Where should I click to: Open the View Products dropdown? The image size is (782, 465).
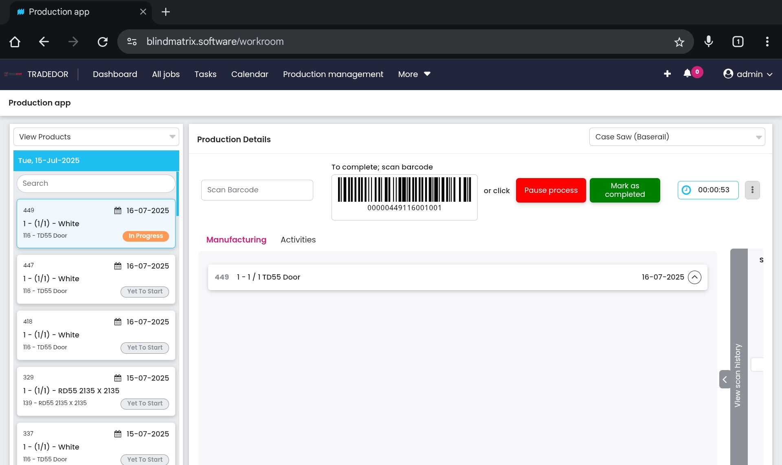pos(96,137)
